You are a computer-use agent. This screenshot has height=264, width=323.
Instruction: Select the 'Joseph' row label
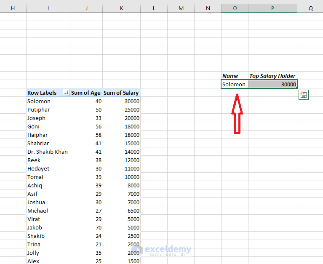click(48, 118)
